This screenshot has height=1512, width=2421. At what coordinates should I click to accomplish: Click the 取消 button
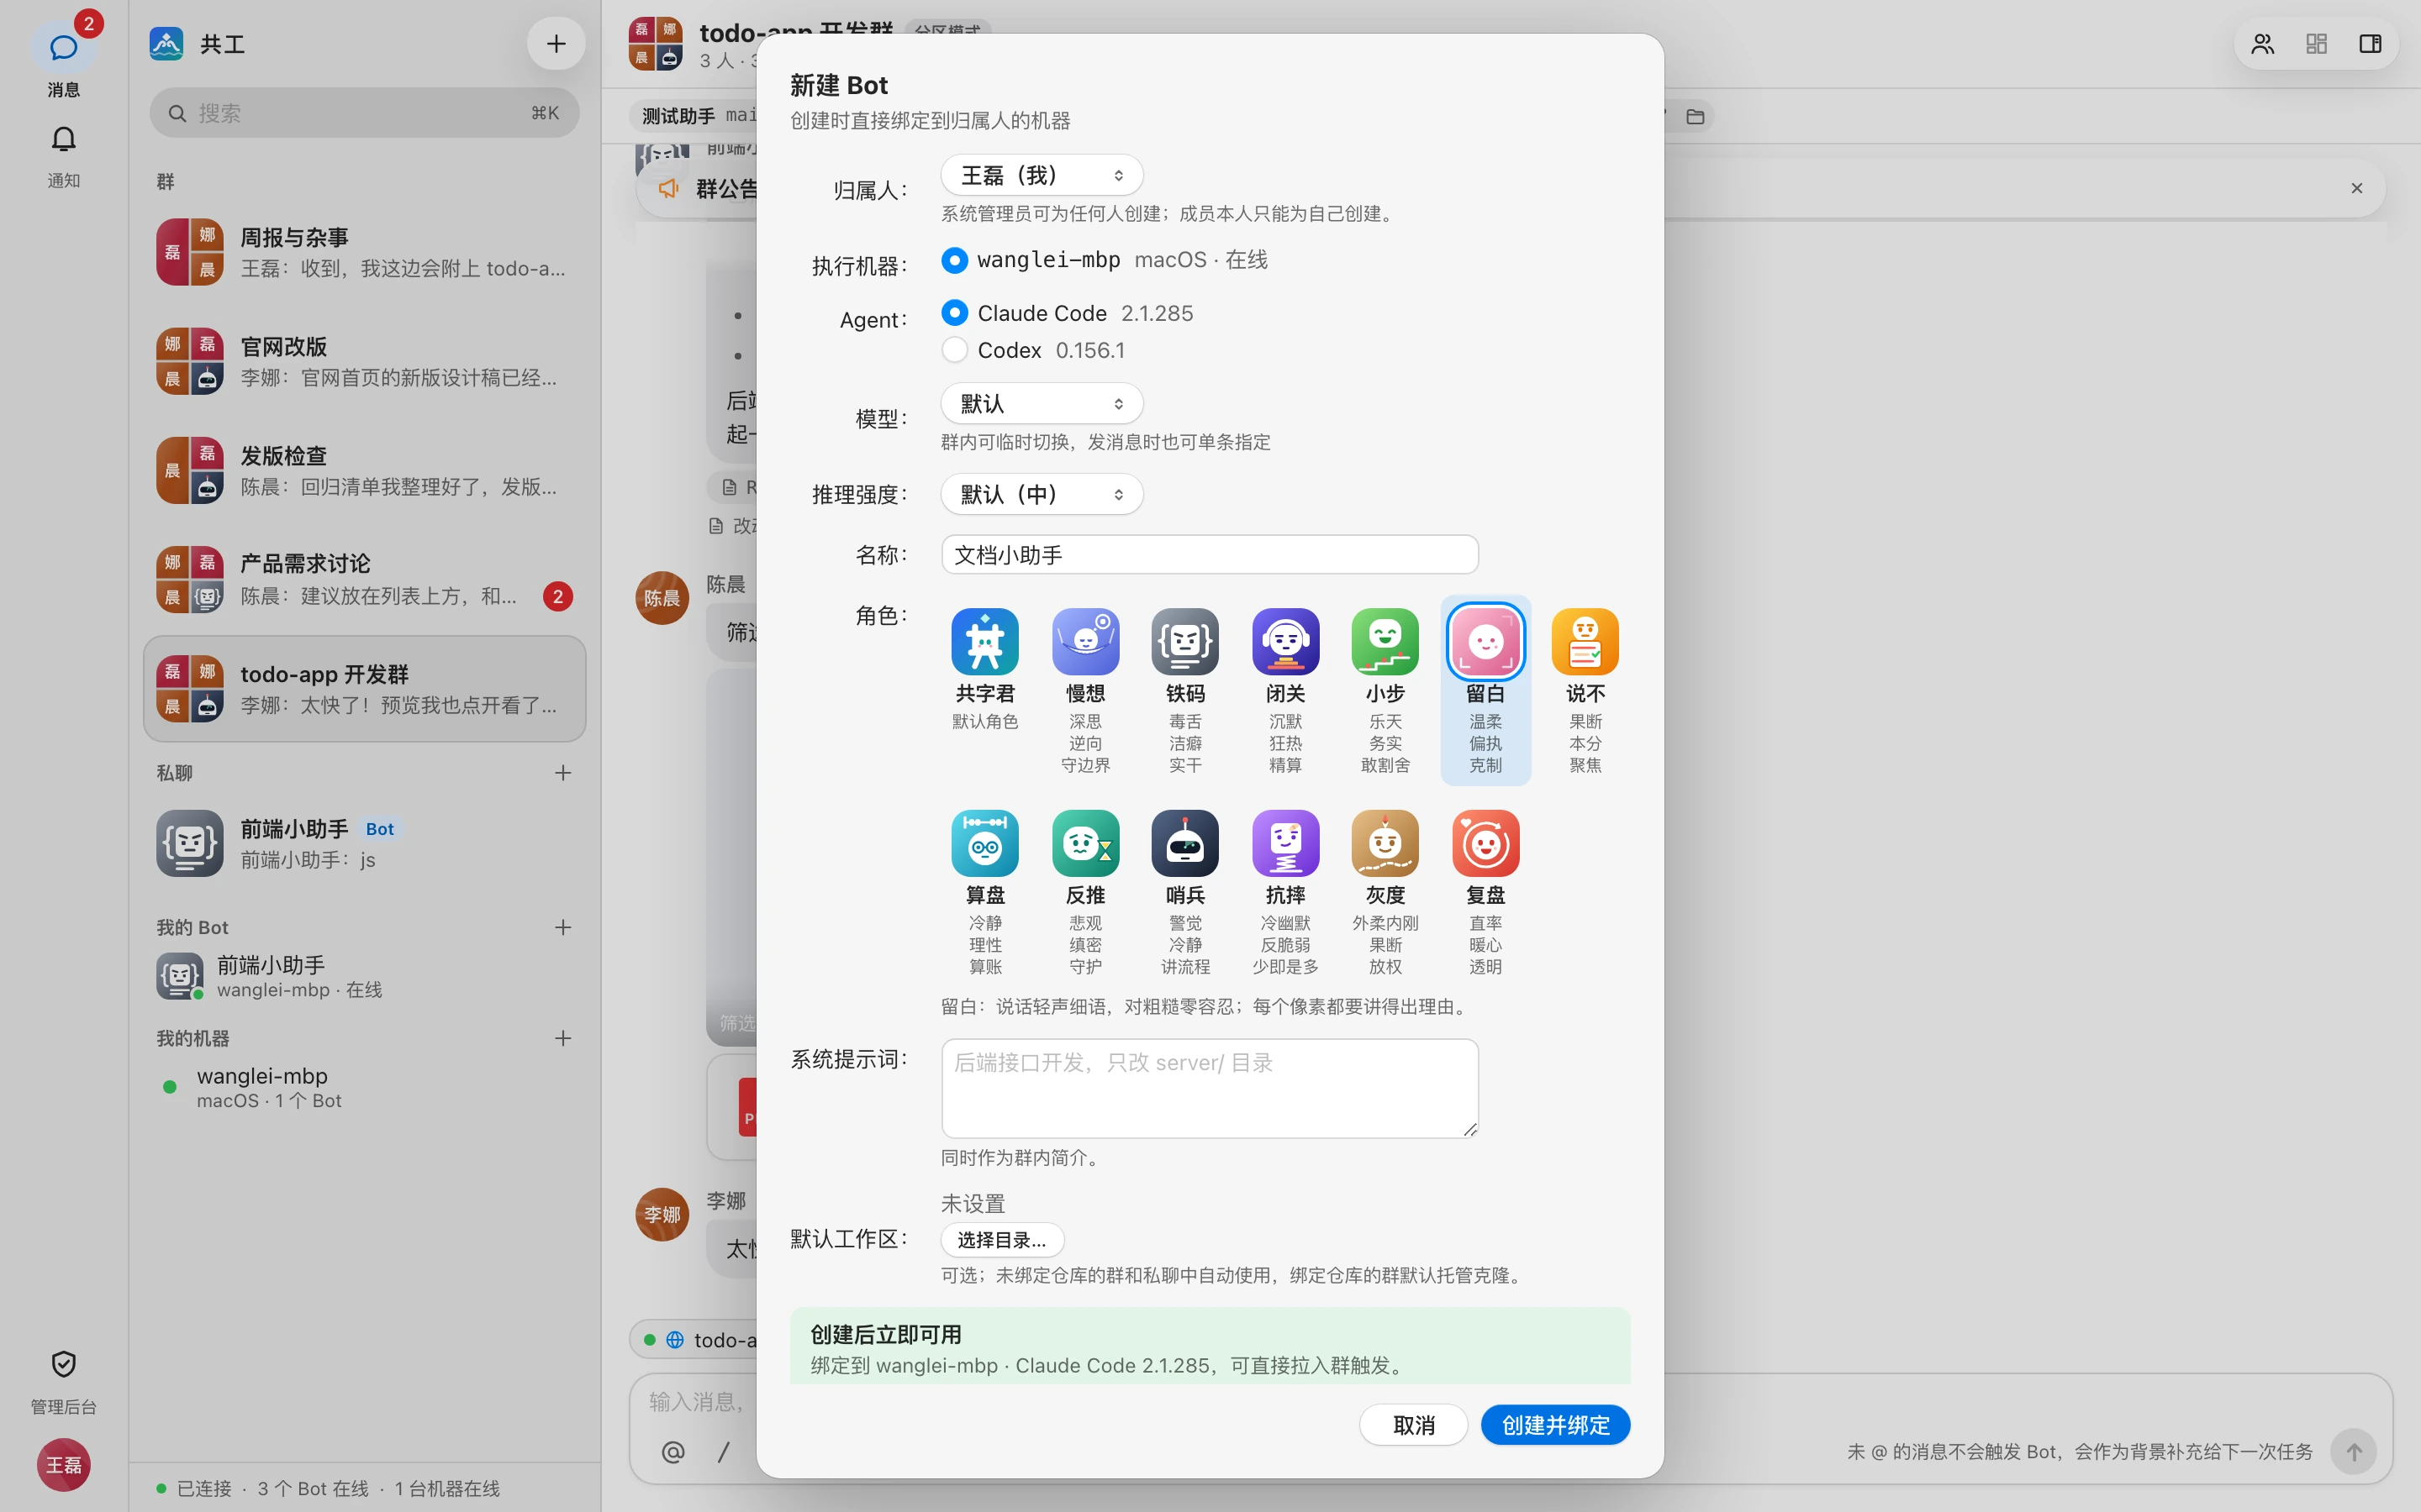pos(1412,1425)
